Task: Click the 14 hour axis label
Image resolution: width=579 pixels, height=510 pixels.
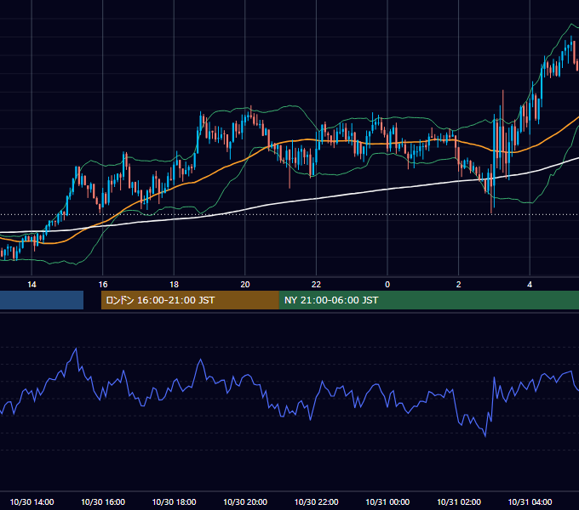Action: [32, 285]
